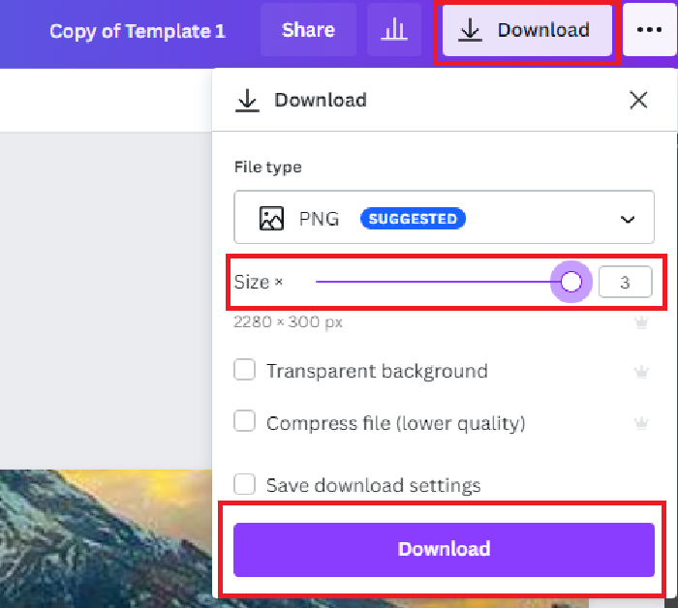Check the Compress file (lower quality) option

click(x=245, y=422)
